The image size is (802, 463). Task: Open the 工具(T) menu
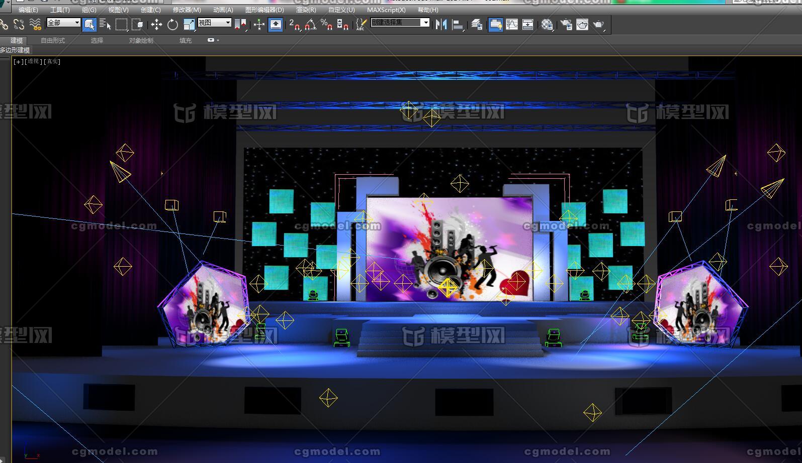click(60, 10)
